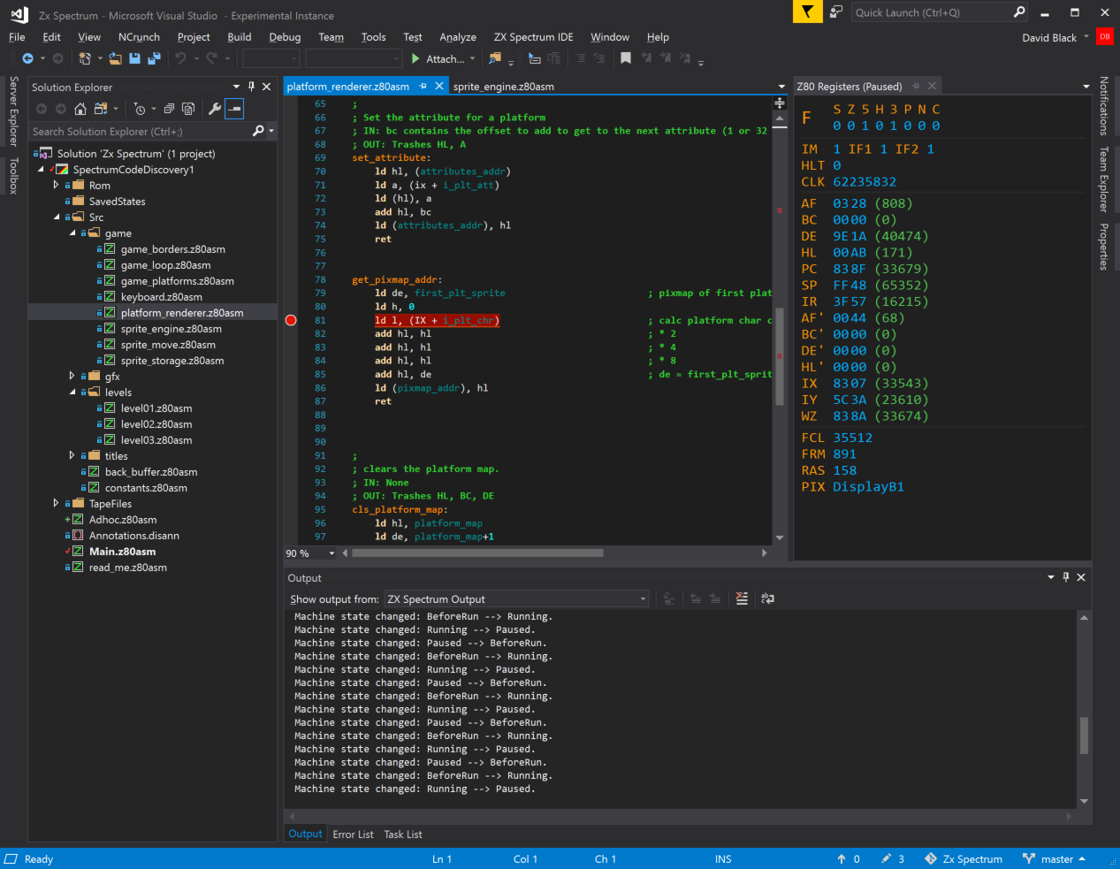Click the Bookmark toolbar icon
Viewport: 1120px width, 869px height.
[x=626, y=58]
